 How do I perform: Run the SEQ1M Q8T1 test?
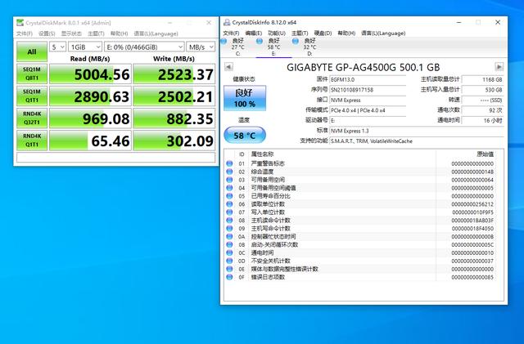pos(32,74)
